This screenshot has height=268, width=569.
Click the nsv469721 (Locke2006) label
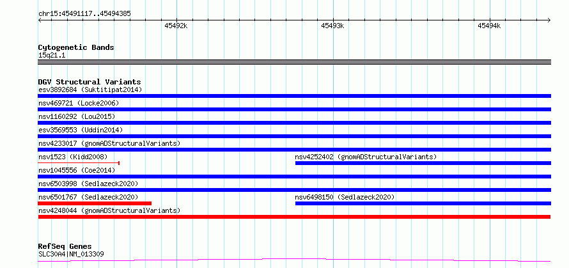79,103
